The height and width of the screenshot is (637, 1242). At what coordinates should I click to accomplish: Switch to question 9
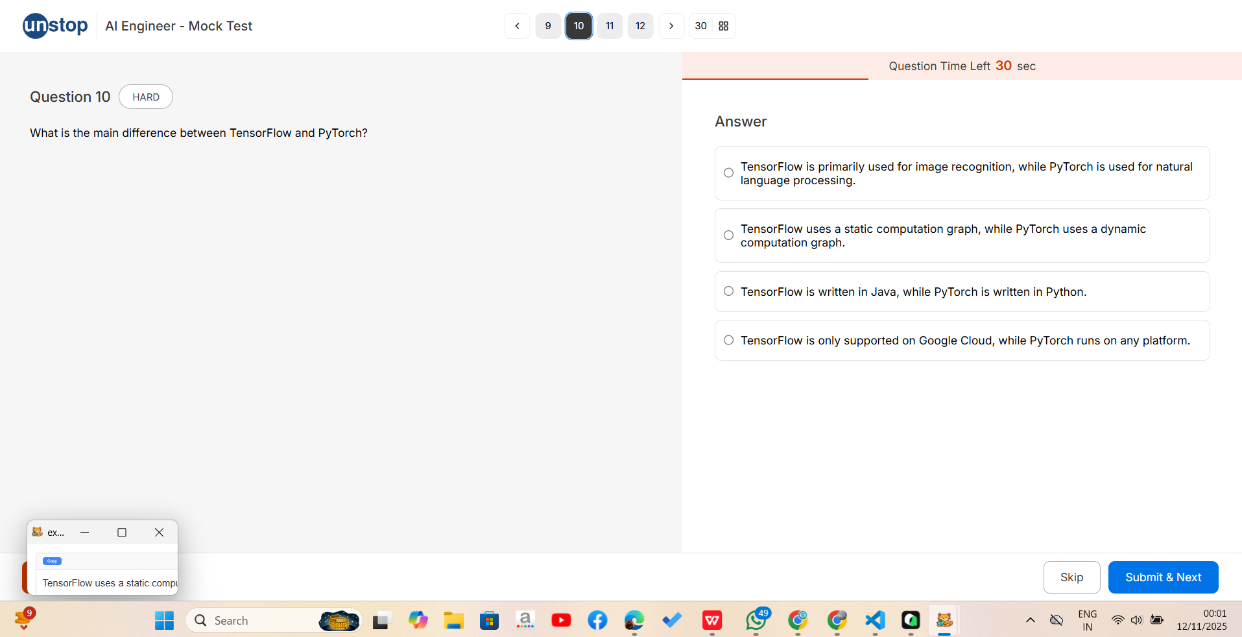(x=548, y=26)
